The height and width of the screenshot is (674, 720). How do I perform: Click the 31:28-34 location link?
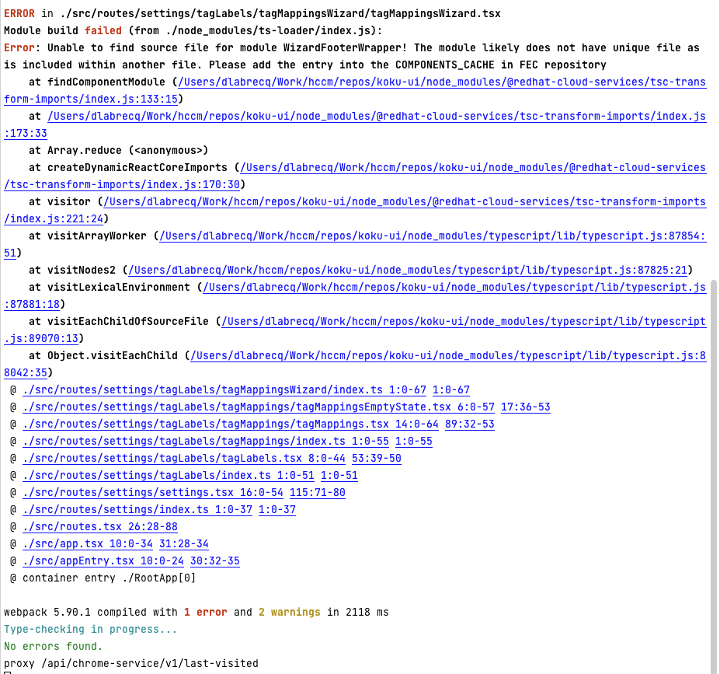(x=183, y=544)
